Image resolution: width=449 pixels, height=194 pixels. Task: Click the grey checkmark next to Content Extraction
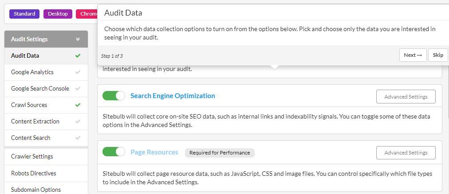pyautogui.click(x=78, y=121)
